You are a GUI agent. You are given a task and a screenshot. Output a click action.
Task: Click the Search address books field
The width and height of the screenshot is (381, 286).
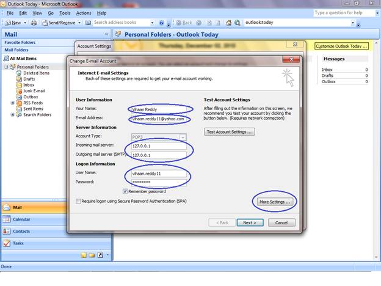121,23
